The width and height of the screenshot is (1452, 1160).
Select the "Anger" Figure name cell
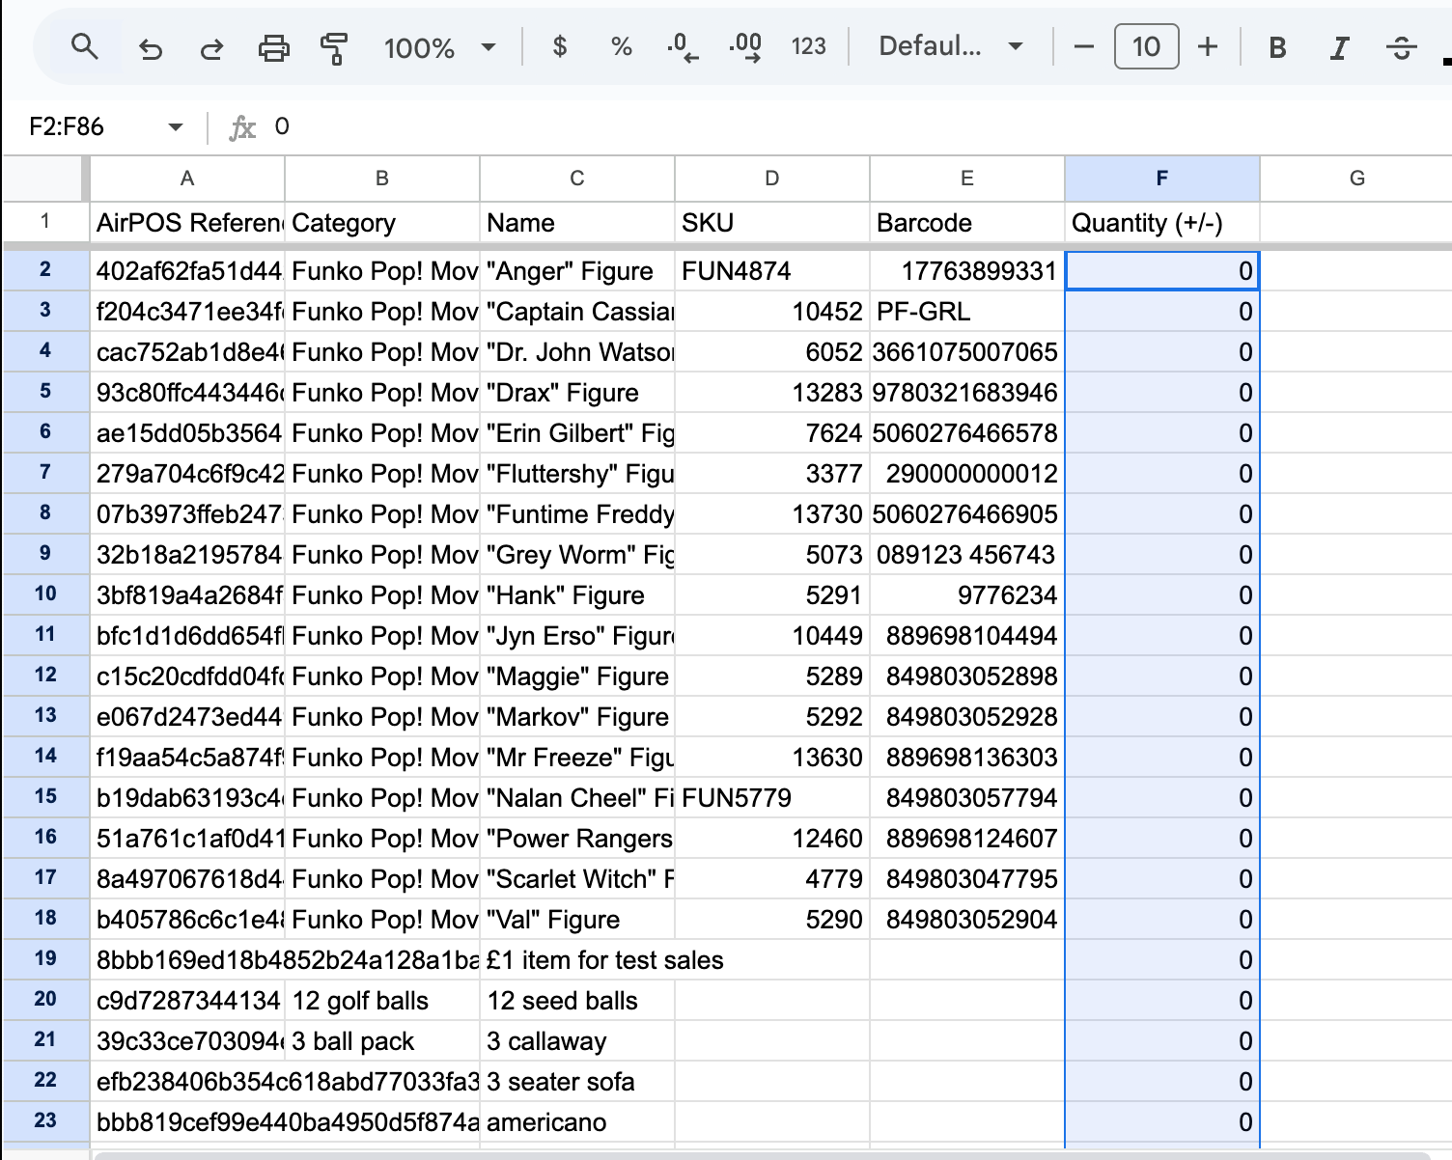click(x=577, y=271)
